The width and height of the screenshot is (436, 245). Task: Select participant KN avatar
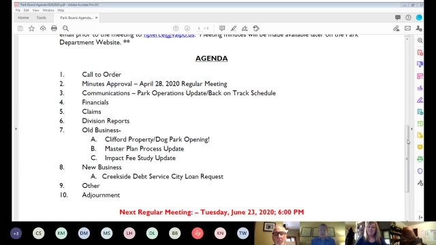point(220,233)
